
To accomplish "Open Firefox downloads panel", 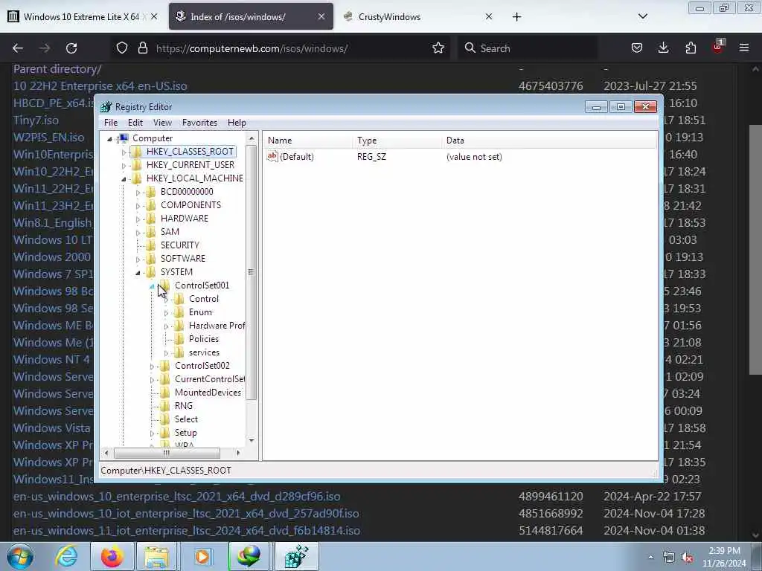I will (x=663, y=48).
